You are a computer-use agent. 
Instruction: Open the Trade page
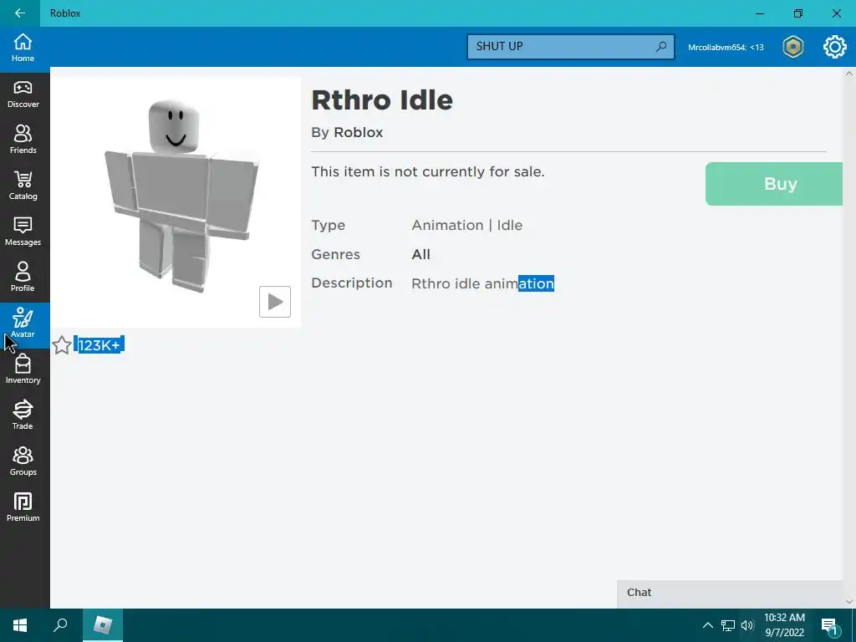click(23, 416)
